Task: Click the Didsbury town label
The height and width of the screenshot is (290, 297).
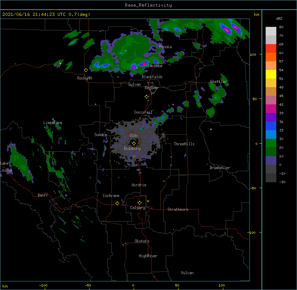Action: pyautogui.click(x=132, y=148)
